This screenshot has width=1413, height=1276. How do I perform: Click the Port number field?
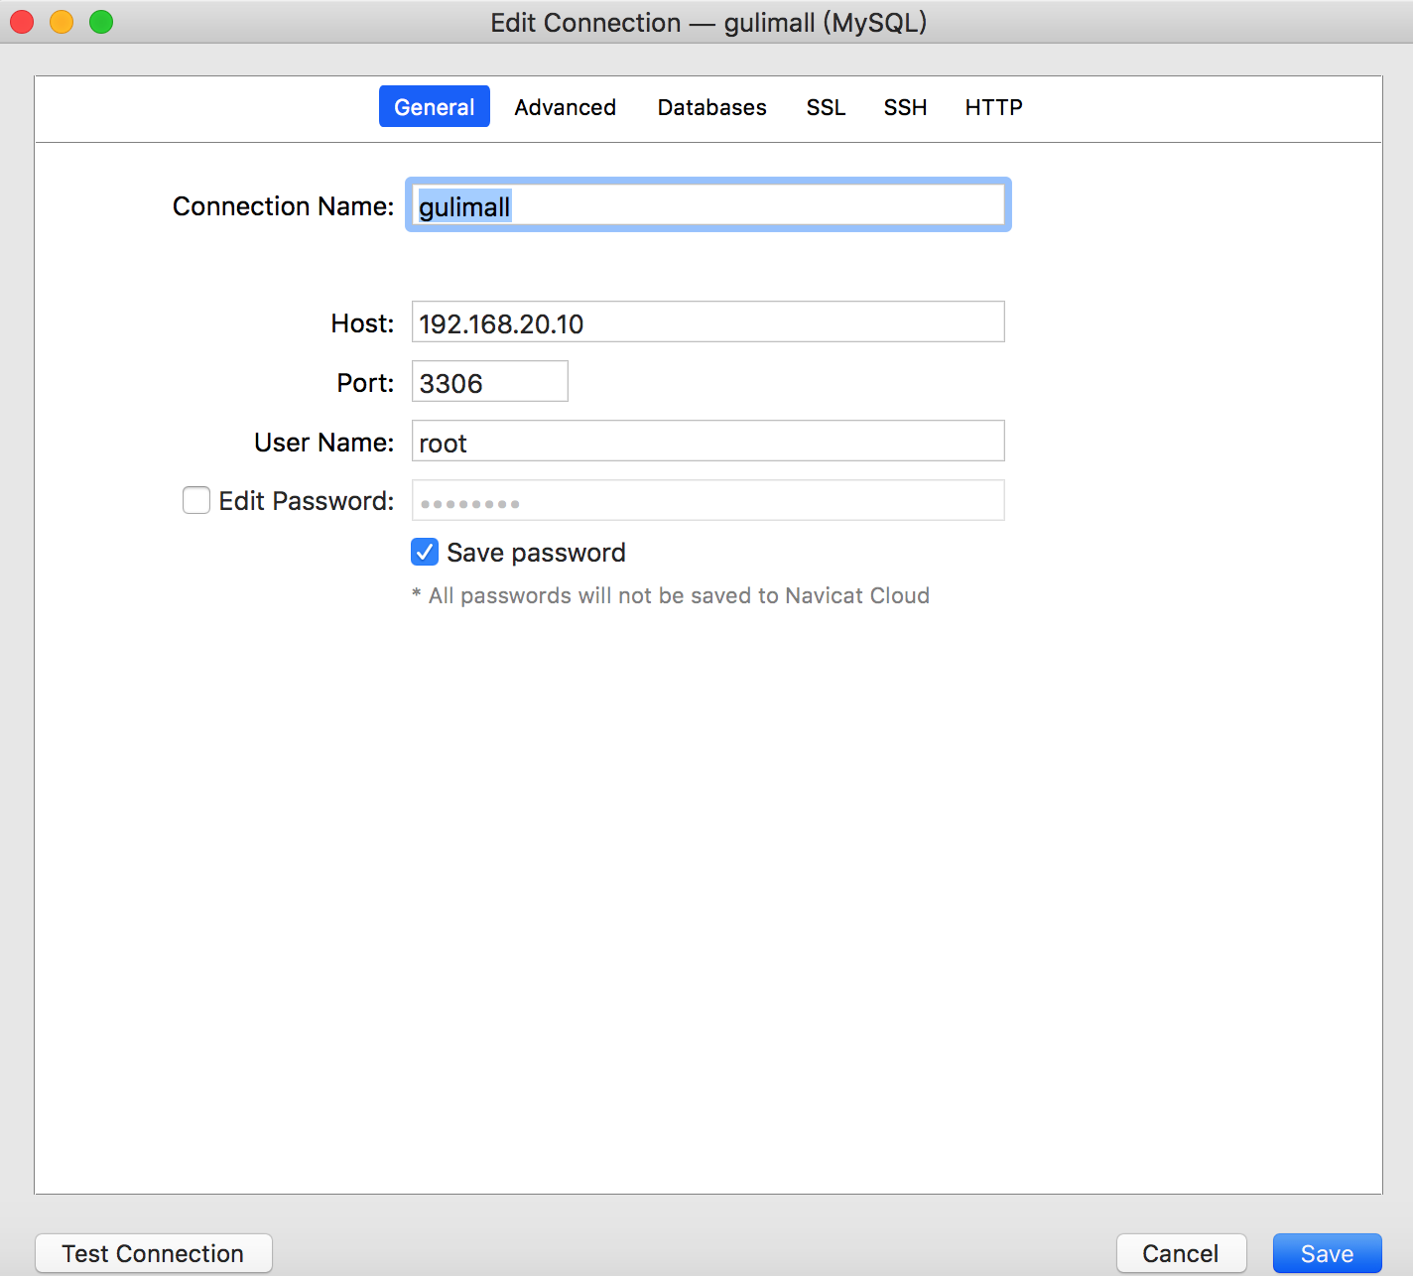(x=488, y=381)
